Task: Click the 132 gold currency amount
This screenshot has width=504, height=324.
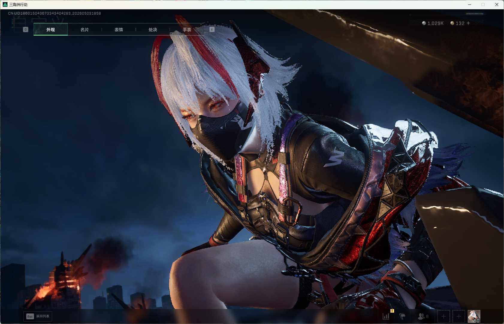Action: click(x=460, y=23)
